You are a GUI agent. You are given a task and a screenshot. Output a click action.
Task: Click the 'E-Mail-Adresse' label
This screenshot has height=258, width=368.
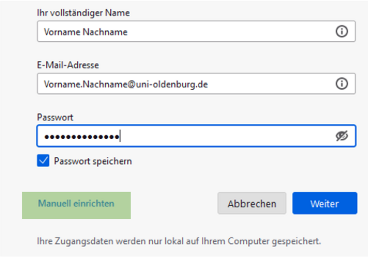coord(68,65)
